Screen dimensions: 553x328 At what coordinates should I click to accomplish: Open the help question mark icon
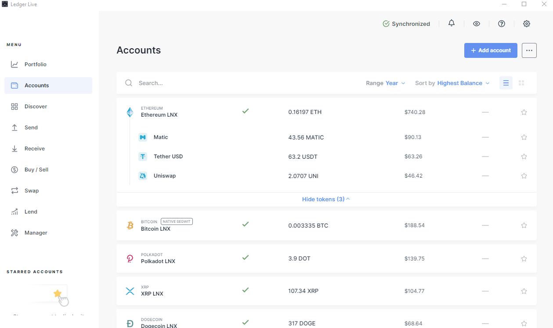[x=502, y=24]
